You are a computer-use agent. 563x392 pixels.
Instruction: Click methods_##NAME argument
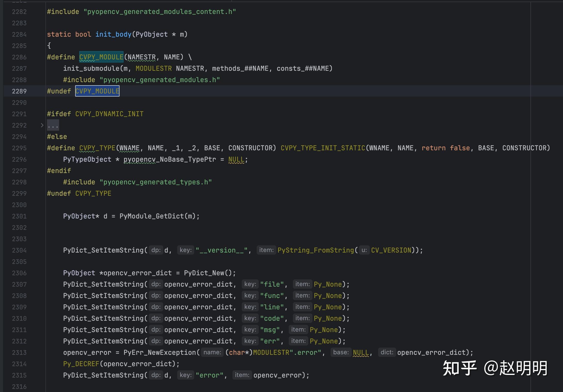click(240, 68)
